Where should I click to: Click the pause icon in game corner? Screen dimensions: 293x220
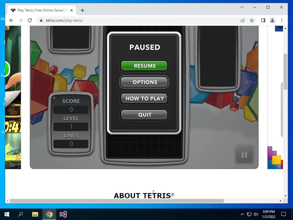[x=244, y=155]
